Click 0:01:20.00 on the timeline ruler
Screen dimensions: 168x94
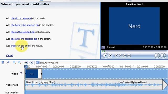[x=159, y=67]
